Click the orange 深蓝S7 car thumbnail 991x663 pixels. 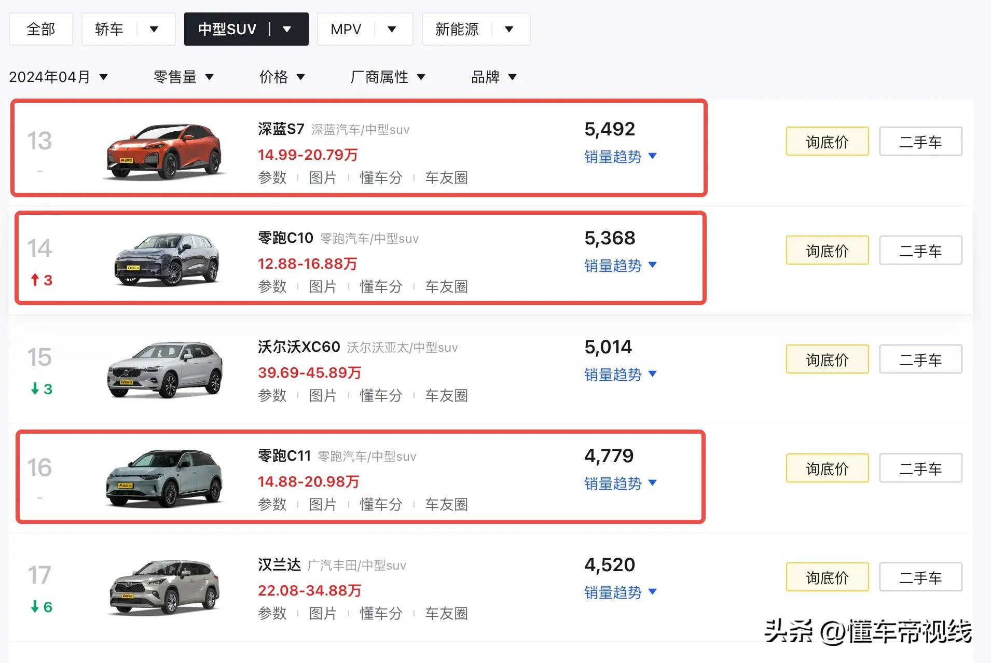click(x=164, y=151)
